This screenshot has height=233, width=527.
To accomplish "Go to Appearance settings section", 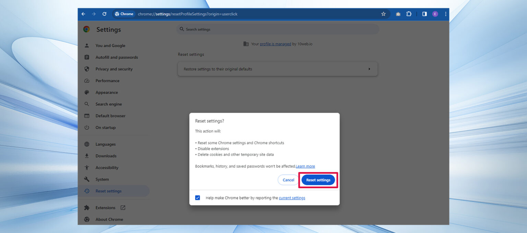I will (106, 92).
